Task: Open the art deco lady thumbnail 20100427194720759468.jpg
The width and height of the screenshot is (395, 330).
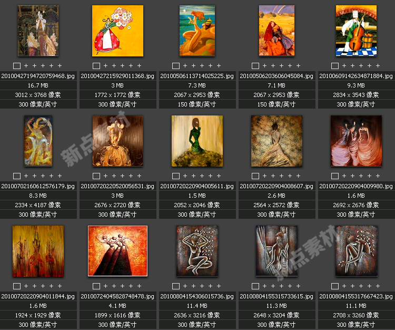Action: tap(38, 31)
